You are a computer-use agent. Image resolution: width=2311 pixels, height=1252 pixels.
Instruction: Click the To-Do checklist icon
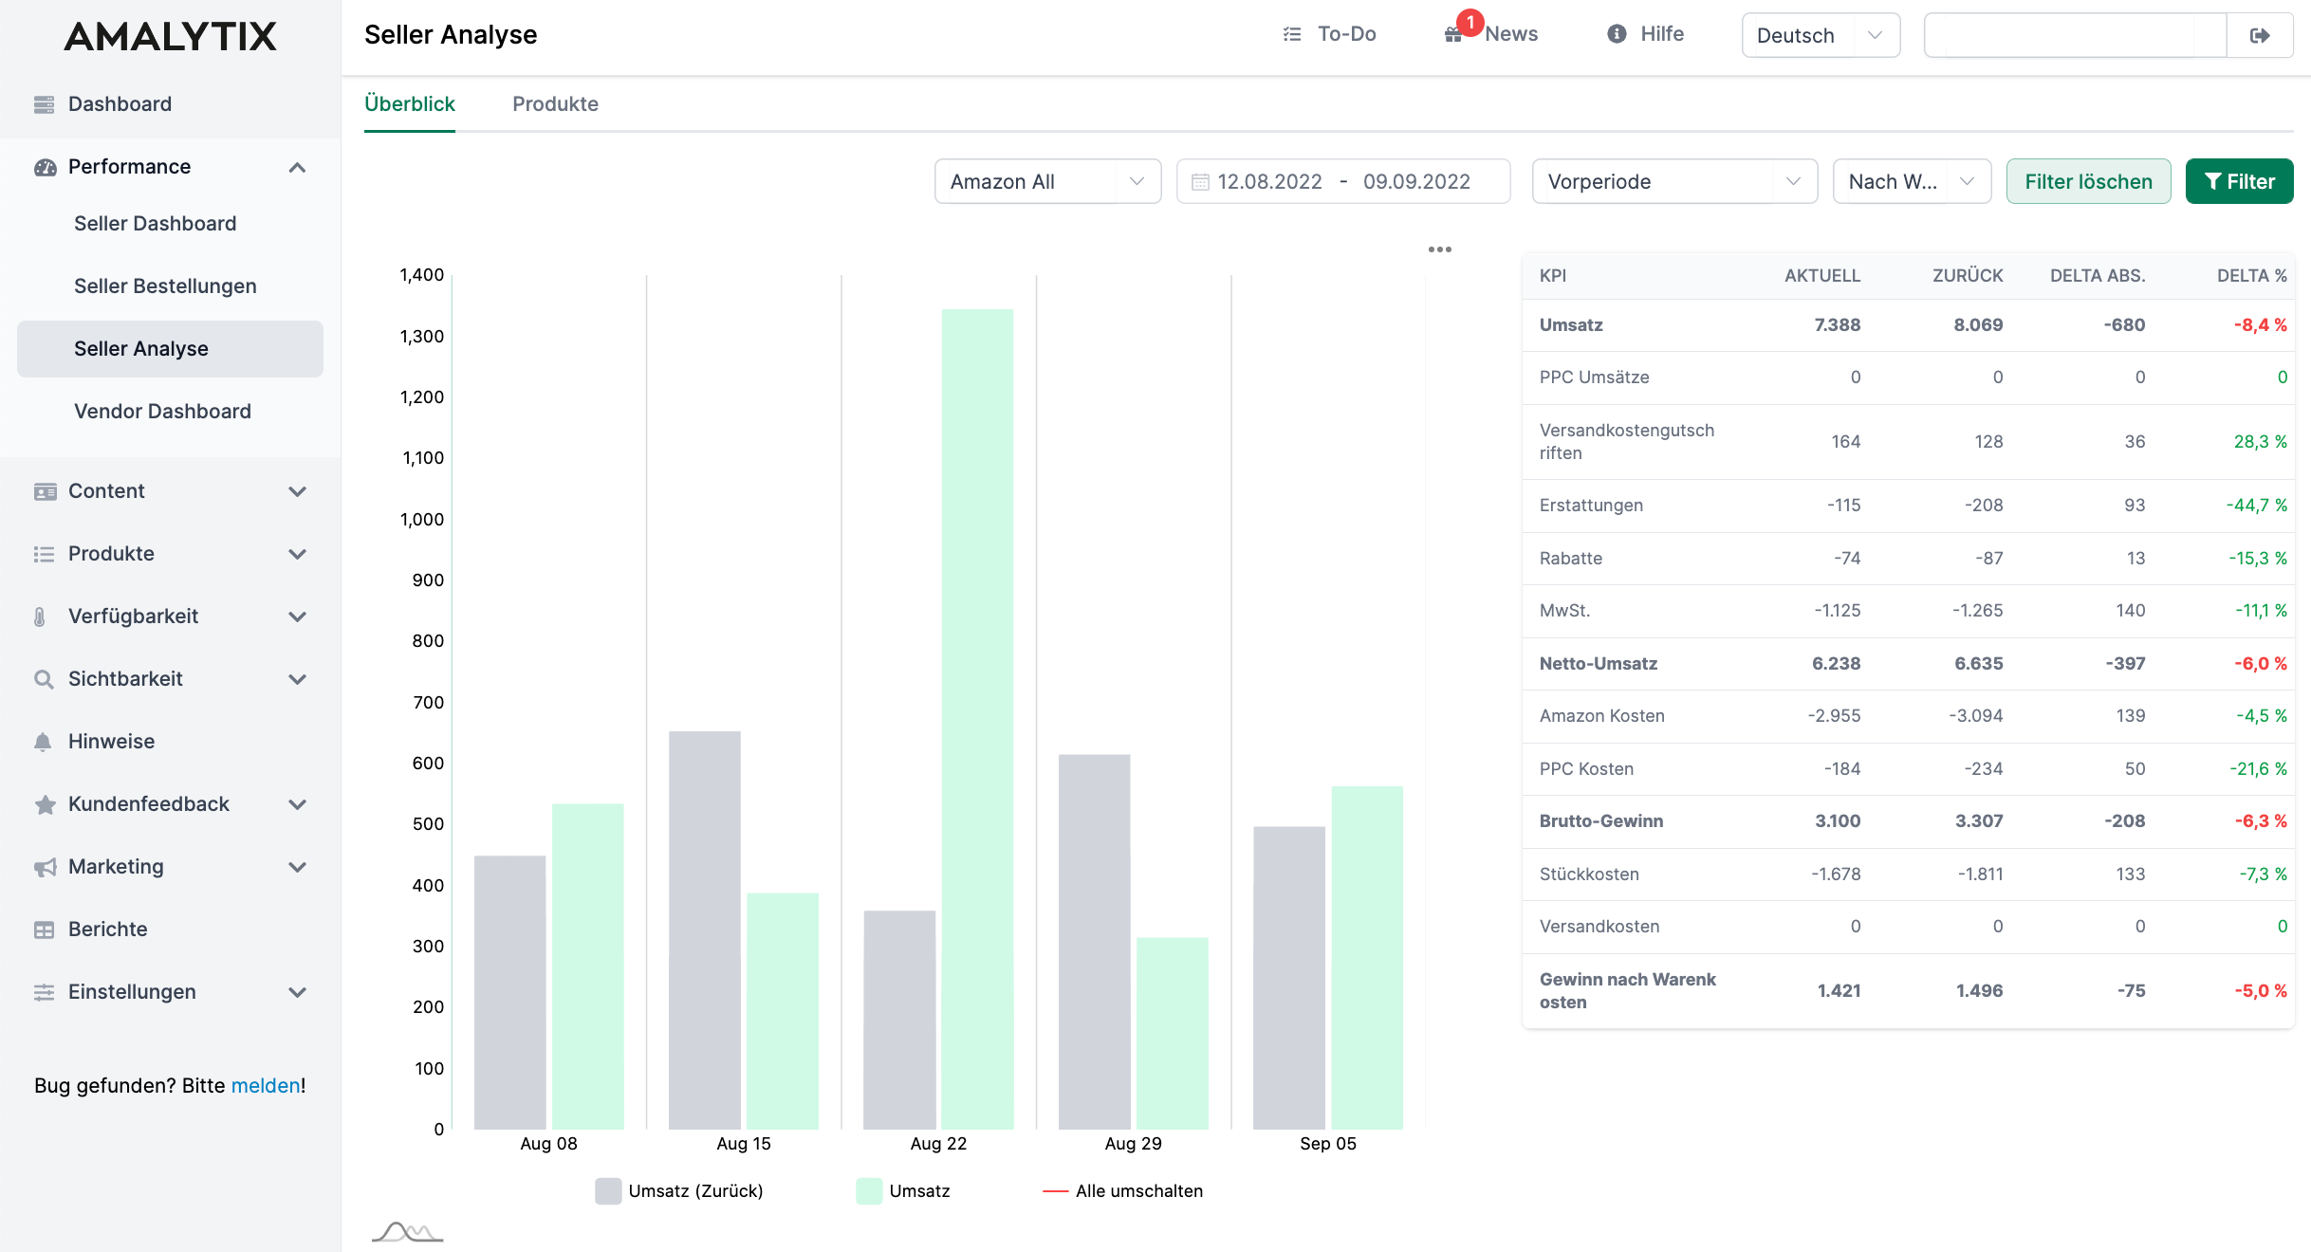point(1291,34)
